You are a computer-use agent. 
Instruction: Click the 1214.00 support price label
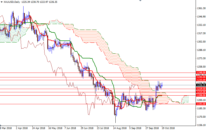pos(201,92)
